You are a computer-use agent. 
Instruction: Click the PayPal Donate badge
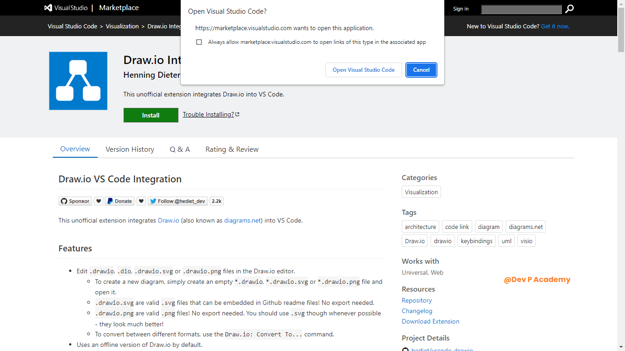tap(120, 201)
